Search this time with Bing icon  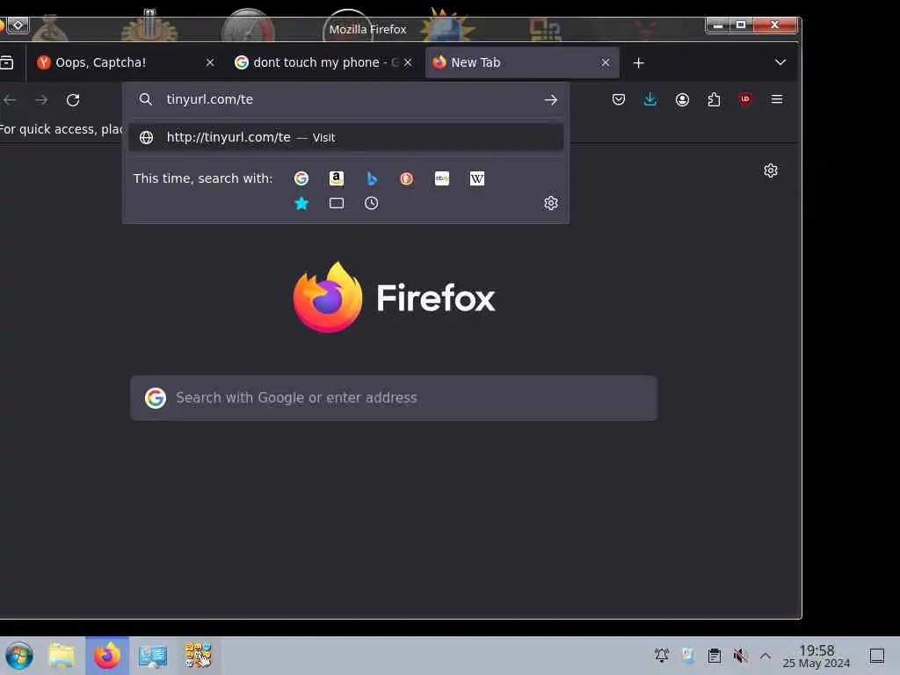tap(372, 178)
